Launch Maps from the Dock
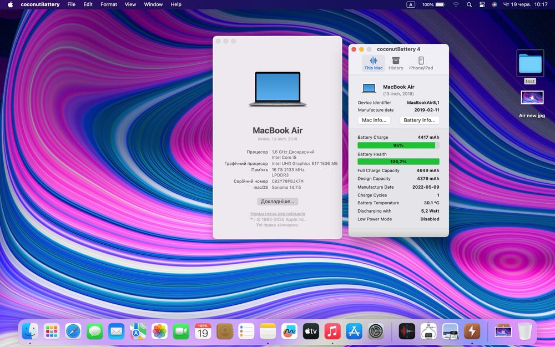555x347 pixels. click(138, 332)
